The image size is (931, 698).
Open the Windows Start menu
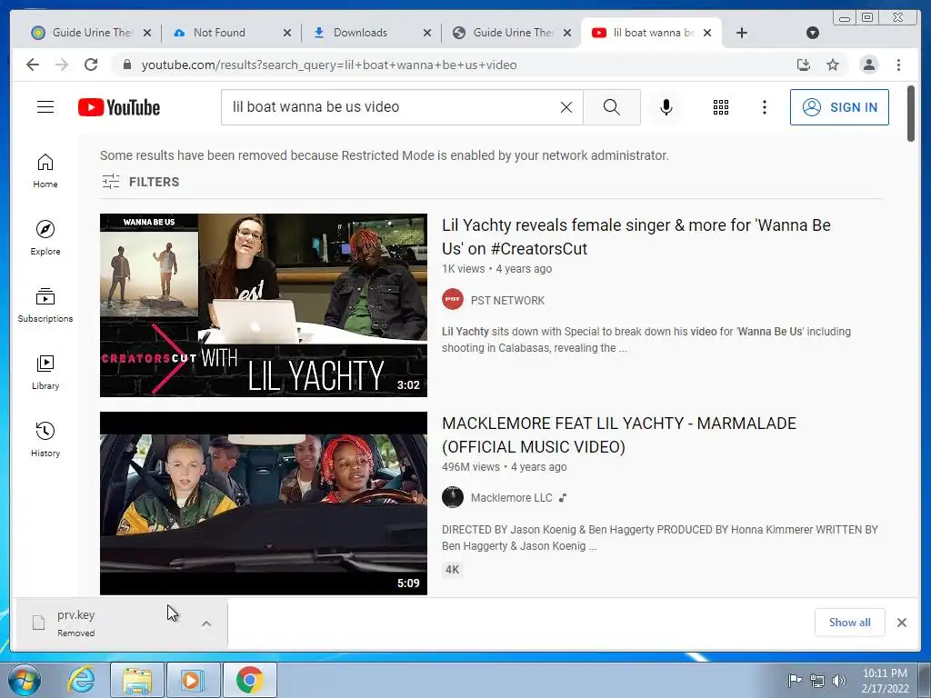pos(24,680)
